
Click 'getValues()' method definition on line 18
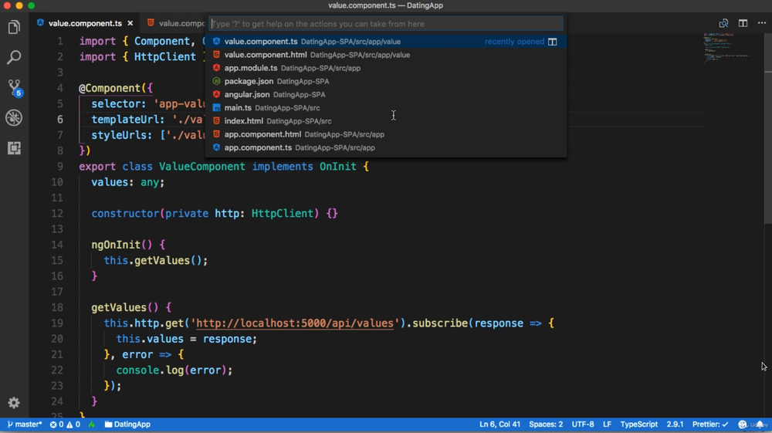pyautogui.click(x=124, y=307)
